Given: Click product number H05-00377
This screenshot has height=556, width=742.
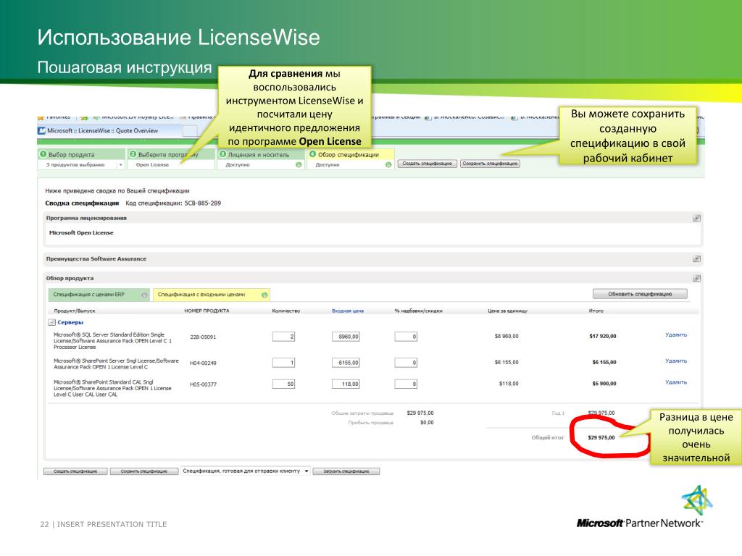Looking at the screenshot, I should [203, 384].
